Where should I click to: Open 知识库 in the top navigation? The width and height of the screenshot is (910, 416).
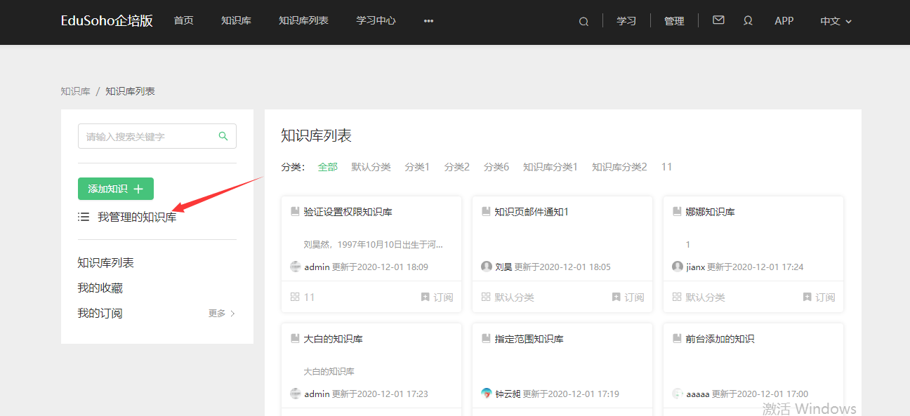point(236,20)
